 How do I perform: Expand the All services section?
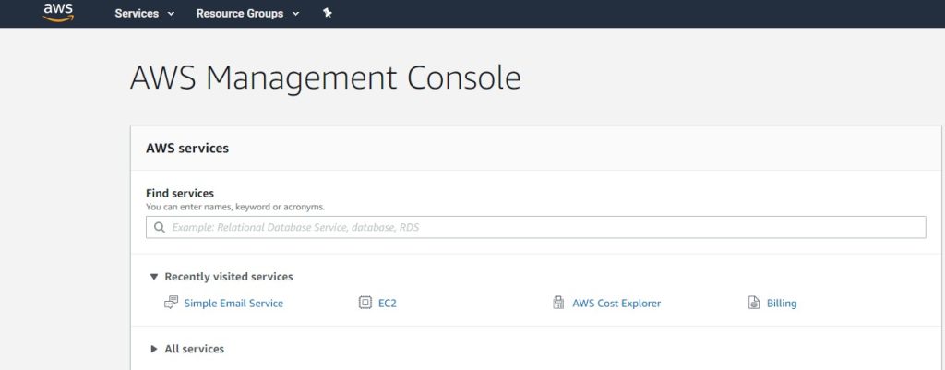[x=154, y=348]
